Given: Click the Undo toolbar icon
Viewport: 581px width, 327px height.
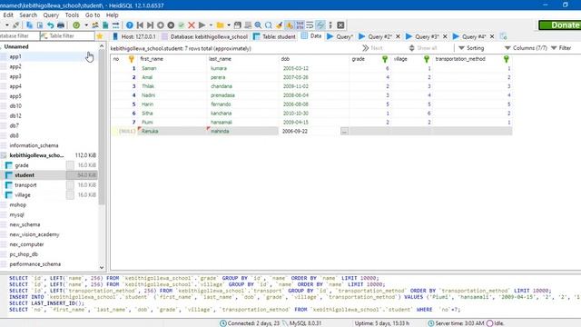Looking at the screenshot, I should (x=50, y=25).
